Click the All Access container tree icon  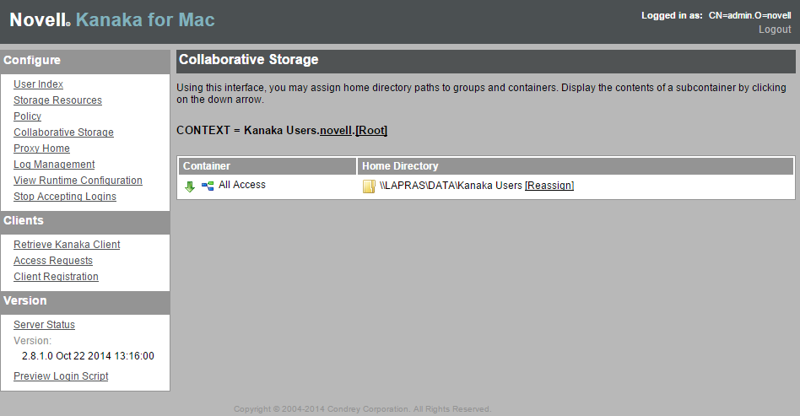(x=208, y=186)
